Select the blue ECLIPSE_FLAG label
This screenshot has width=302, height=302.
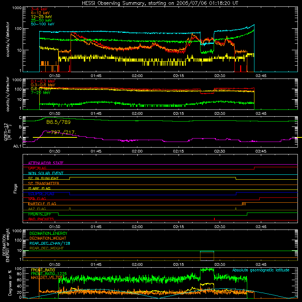point(41,194)
